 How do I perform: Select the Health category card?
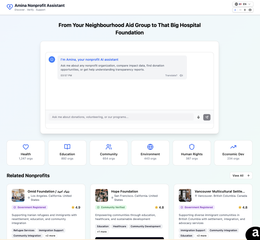pyautogui.click(x=26, y=153)
